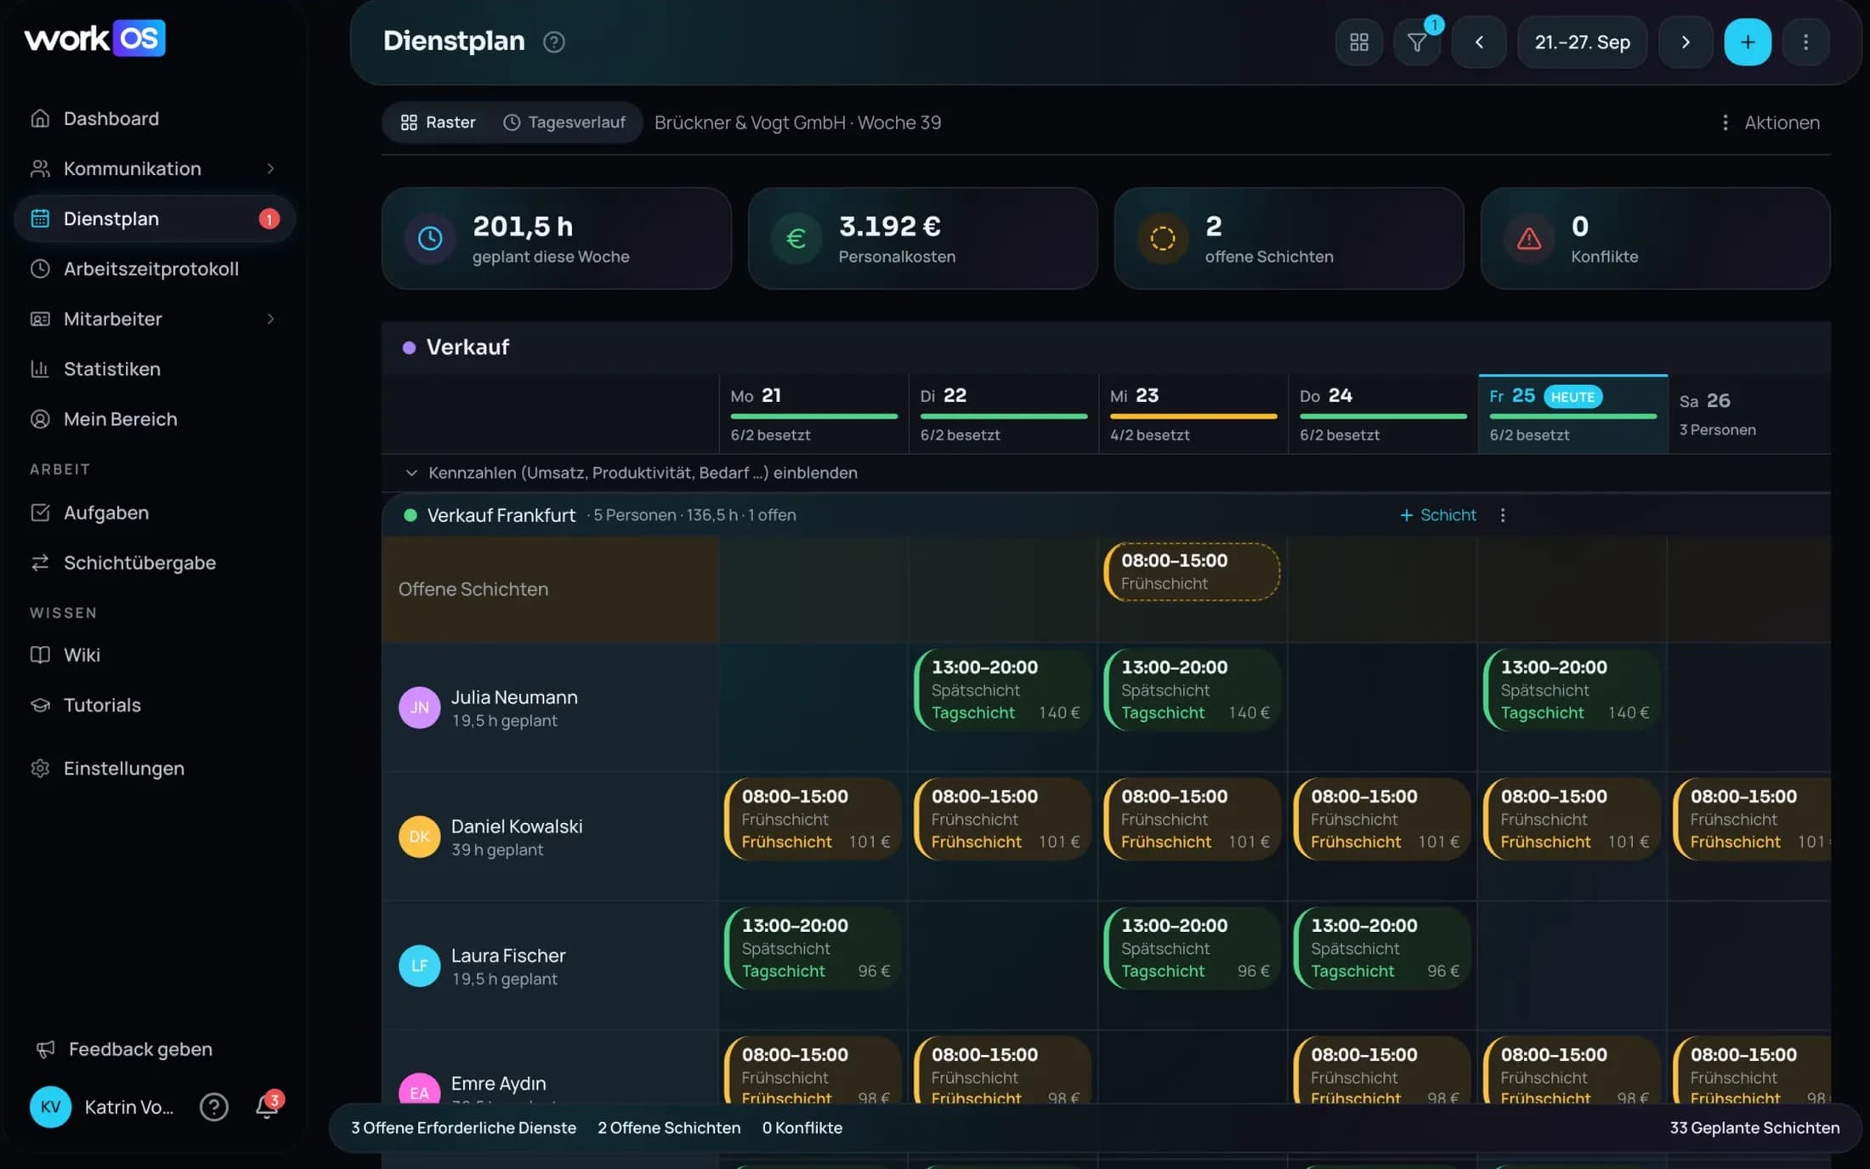Image resolution: width=1870 pixels, height=1169 pixels.
Task: Open Dashboard in the sidebar
Action: (x=154, y=118)
